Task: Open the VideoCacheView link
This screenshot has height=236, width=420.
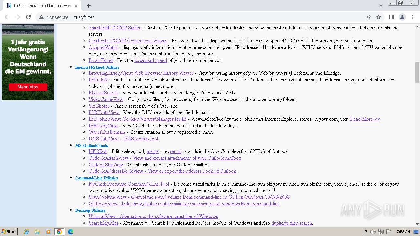Action: pos(106,99)
